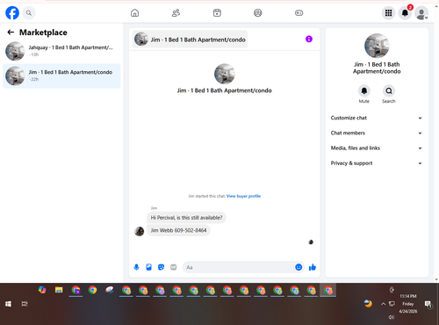
Task: Click right panel title Jim - 1 Bed 1 Bath
Action: (x=377, y=68)
